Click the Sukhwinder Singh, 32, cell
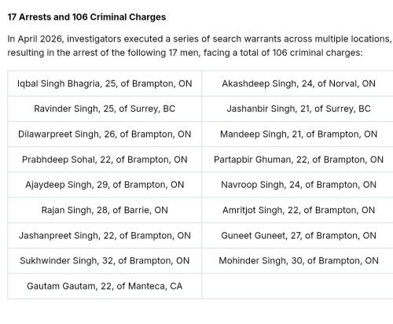The image size is (393, 324). (x=105, y=260)
